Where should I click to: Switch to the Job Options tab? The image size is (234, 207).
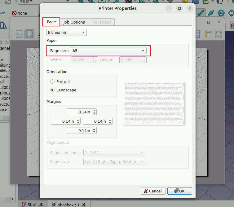[74, 22]
